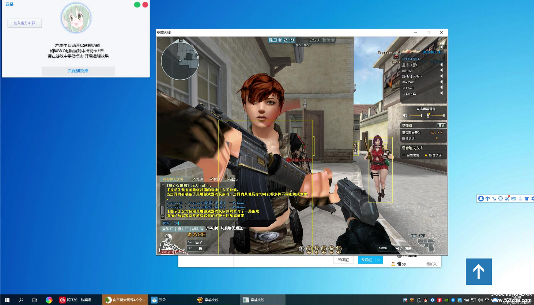Open Task View on the taskbar
The width and height of the screenshot is (534, 305).
[35, 300]
